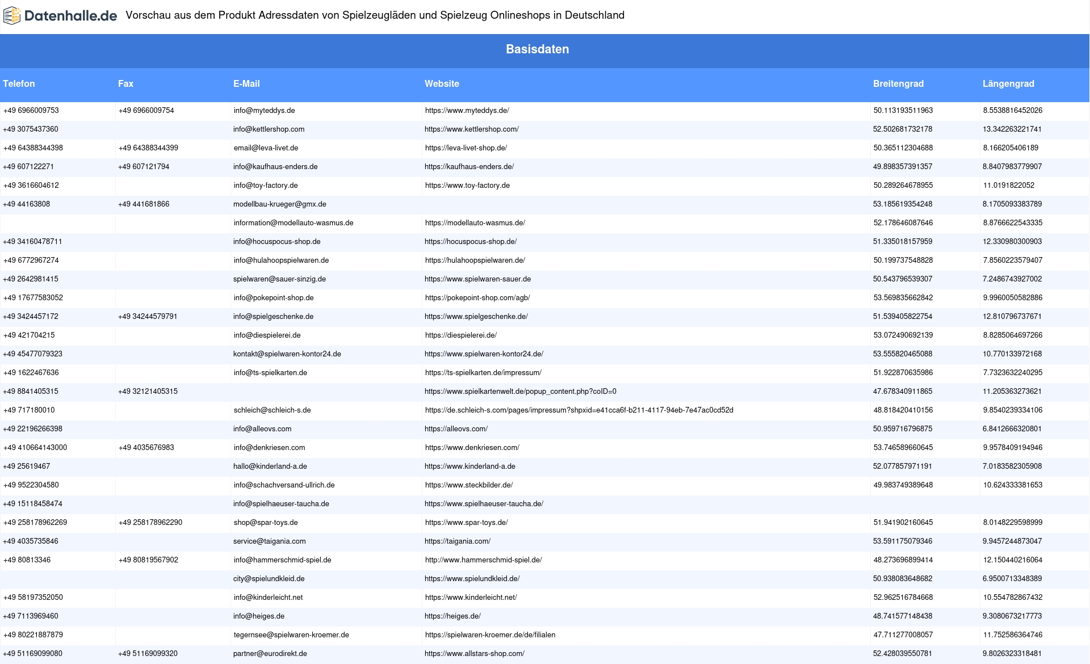The height and width of the screenshot is (664, 1090).
Task: Select longitude value 12.330980300903
Action: [1012, 242]
